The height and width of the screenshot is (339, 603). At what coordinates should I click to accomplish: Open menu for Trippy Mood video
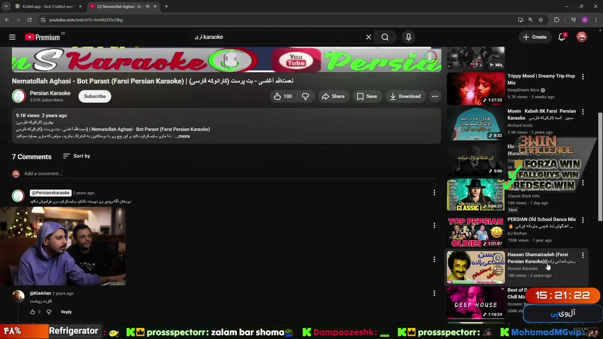pos(583,77)
